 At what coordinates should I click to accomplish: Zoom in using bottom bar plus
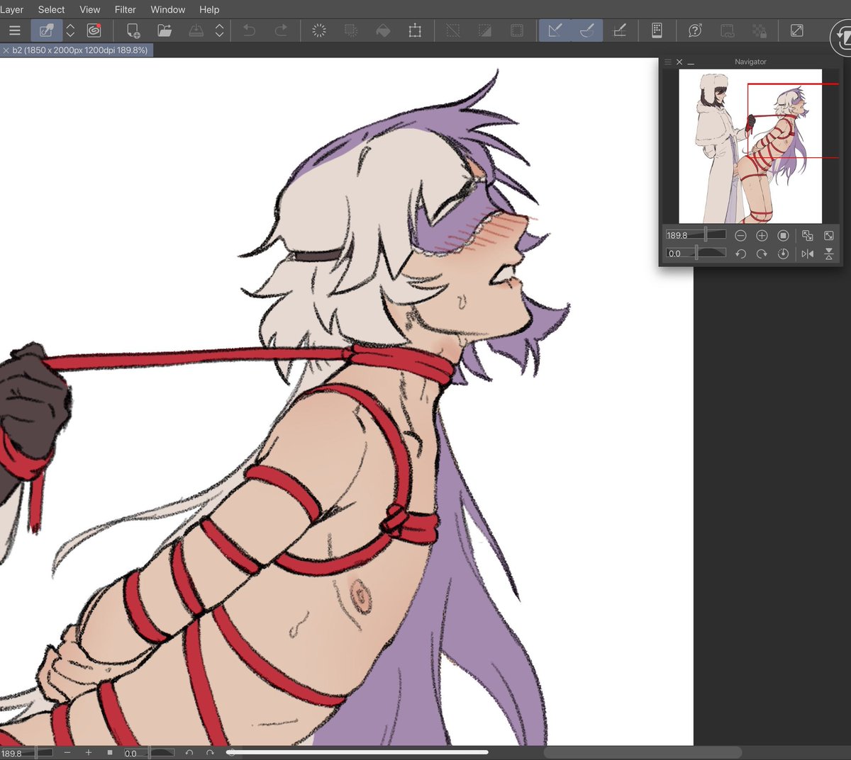89,753
